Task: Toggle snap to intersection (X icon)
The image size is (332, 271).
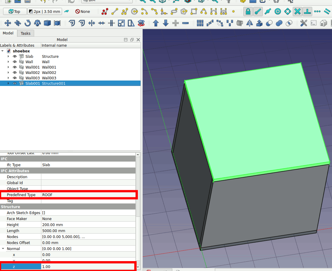Action: pyautogui.click(x=297, y=12)
